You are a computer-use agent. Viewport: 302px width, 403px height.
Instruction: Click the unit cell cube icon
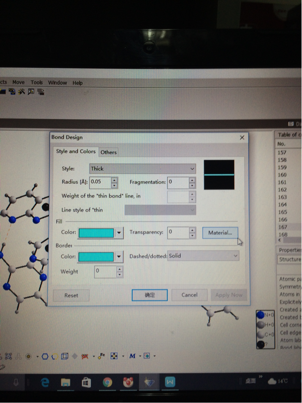pyautogui.click(x=65, y=356)
